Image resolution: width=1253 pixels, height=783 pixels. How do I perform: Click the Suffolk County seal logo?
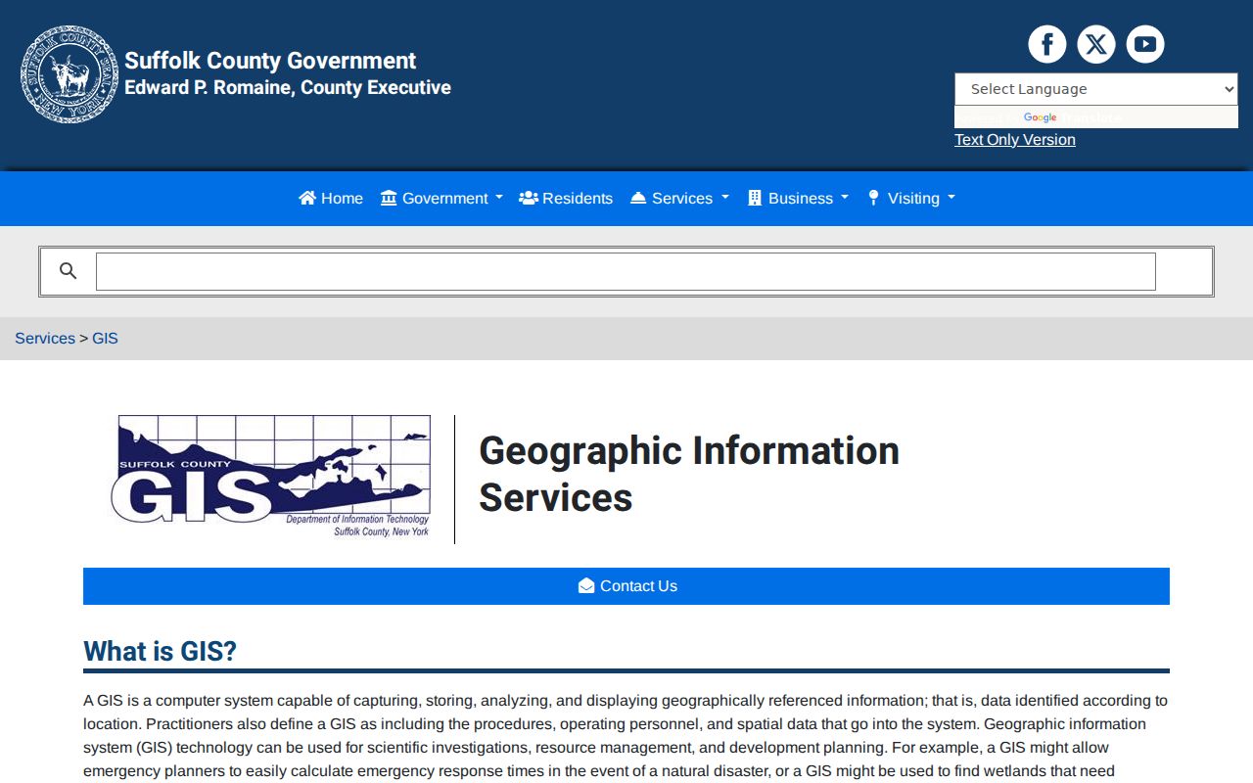click(x=69, y=74)
